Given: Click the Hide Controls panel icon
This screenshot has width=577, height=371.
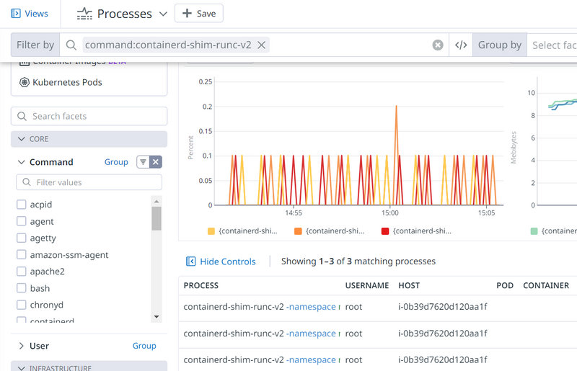Looking at the screenshot, I should [x=190, y=262].
